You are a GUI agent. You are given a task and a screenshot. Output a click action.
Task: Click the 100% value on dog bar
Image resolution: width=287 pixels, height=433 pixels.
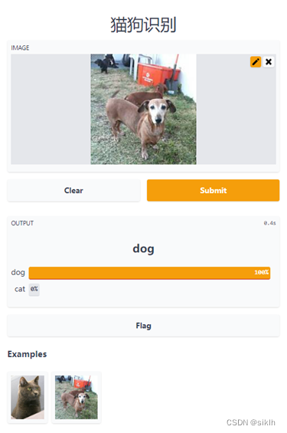pyautogui.click(x=261, y=272)
